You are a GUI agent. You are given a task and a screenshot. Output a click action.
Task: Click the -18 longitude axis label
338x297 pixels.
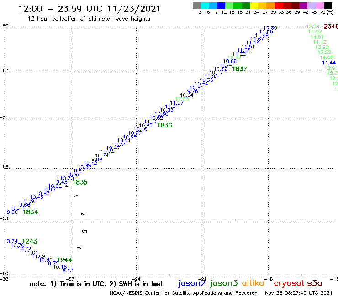click(269, 279)
